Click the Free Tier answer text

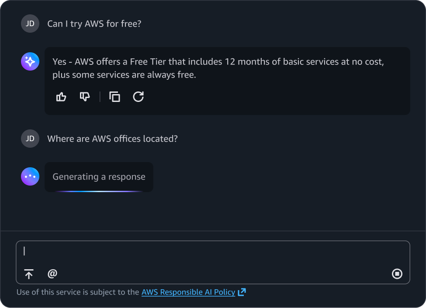coord(218,68)
